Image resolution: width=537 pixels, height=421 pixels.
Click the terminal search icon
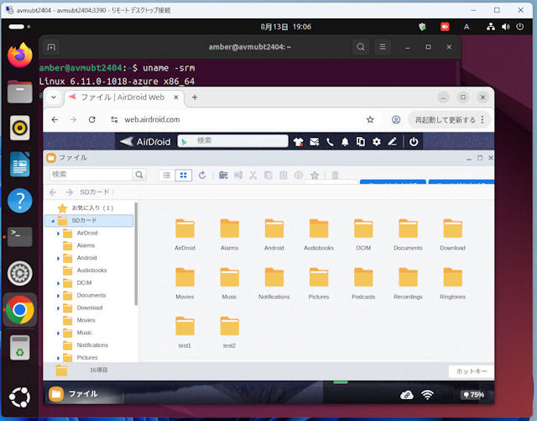click(x=361, y=47)
